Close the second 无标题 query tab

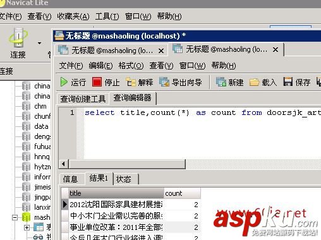tap(276, 50)
